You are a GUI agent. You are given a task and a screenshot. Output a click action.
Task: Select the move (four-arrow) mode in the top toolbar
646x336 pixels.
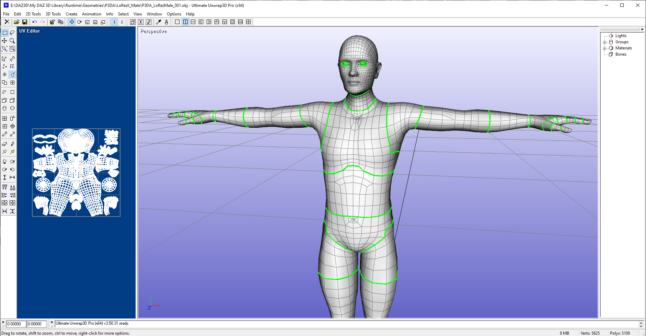pyautogui.click(x=72, y=22)
